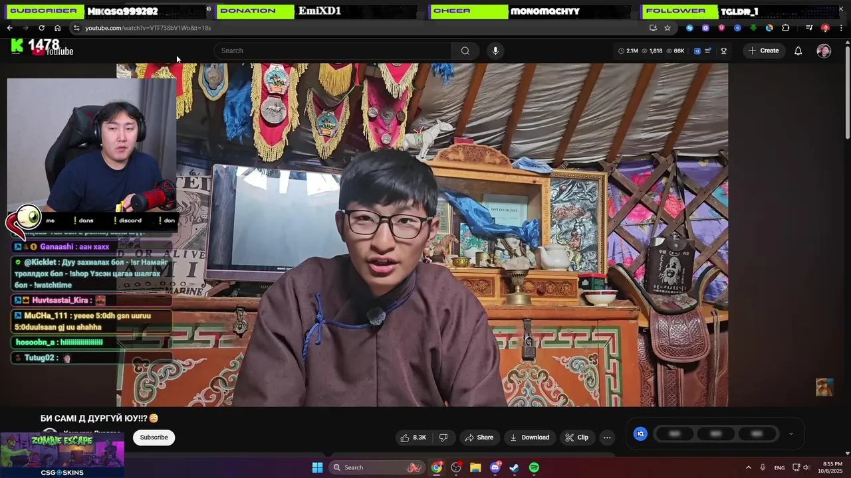Open File Explorer from the taskbar
The height and width of the screenshot is (478, 851).
point(475,467)
